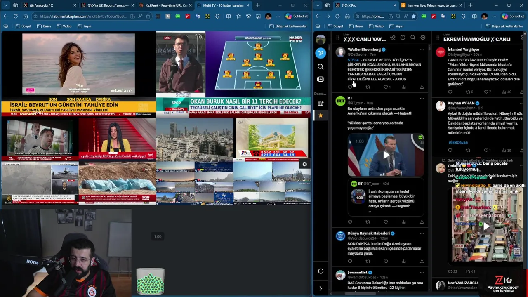Switch to X'te UK Report tab
Screen dimensions: 528x297
[x=108, y=5]
